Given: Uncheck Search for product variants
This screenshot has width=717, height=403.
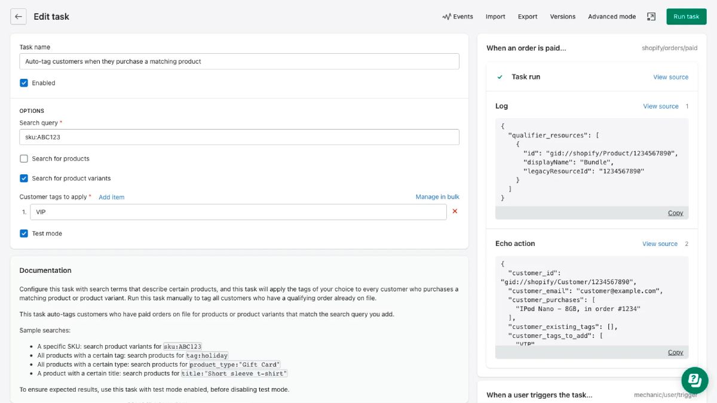Looking at the screenshot, I should point(24,179).
